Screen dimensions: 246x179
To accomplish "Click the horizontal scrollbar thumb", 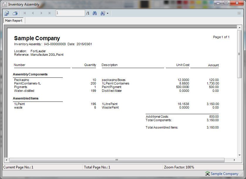I will pos(117,160).
